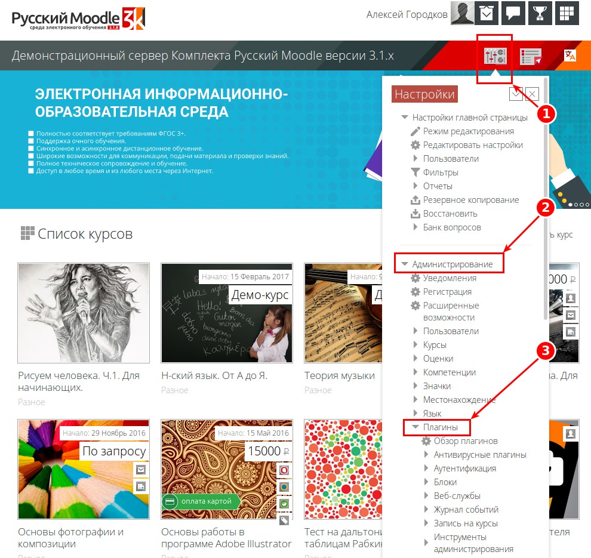Click the pencil icon for Режим редактирования
The image size is (591, 558).
(415, 131)
